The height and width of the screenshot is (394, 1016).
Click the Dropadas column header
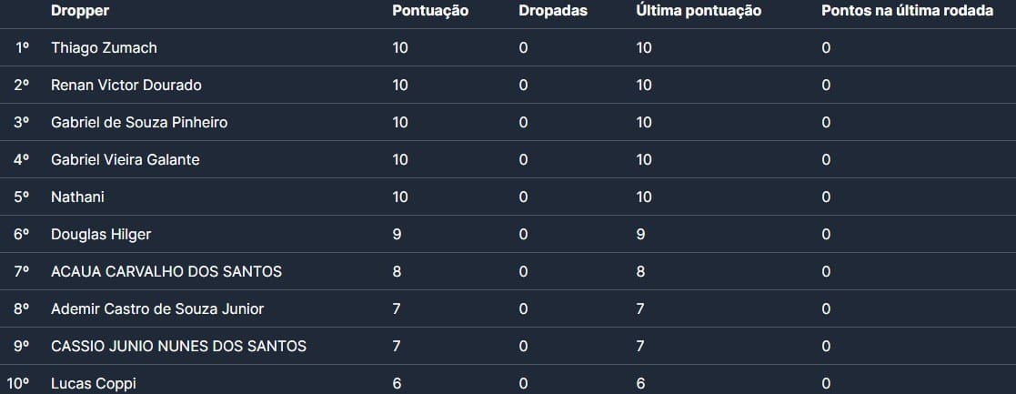(x=553, y=11)
